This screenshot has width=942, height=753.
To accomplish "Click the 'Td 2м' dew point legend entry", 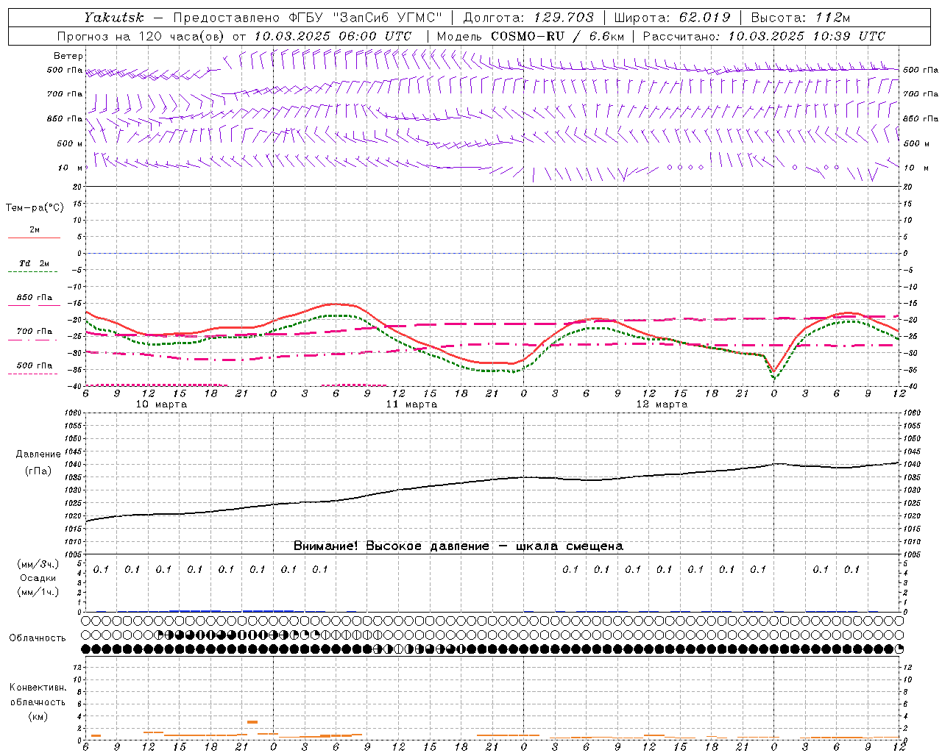I will coord(34,263).
